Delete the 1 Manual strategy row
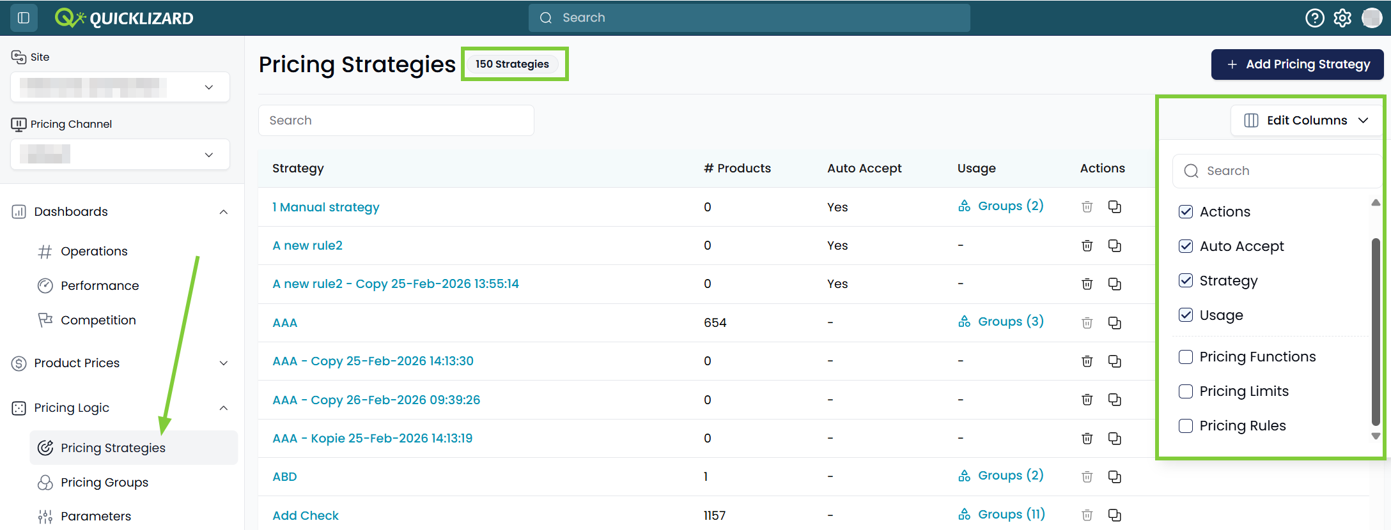This screenshot has width=1391, height=530. tap(1087, 207)
